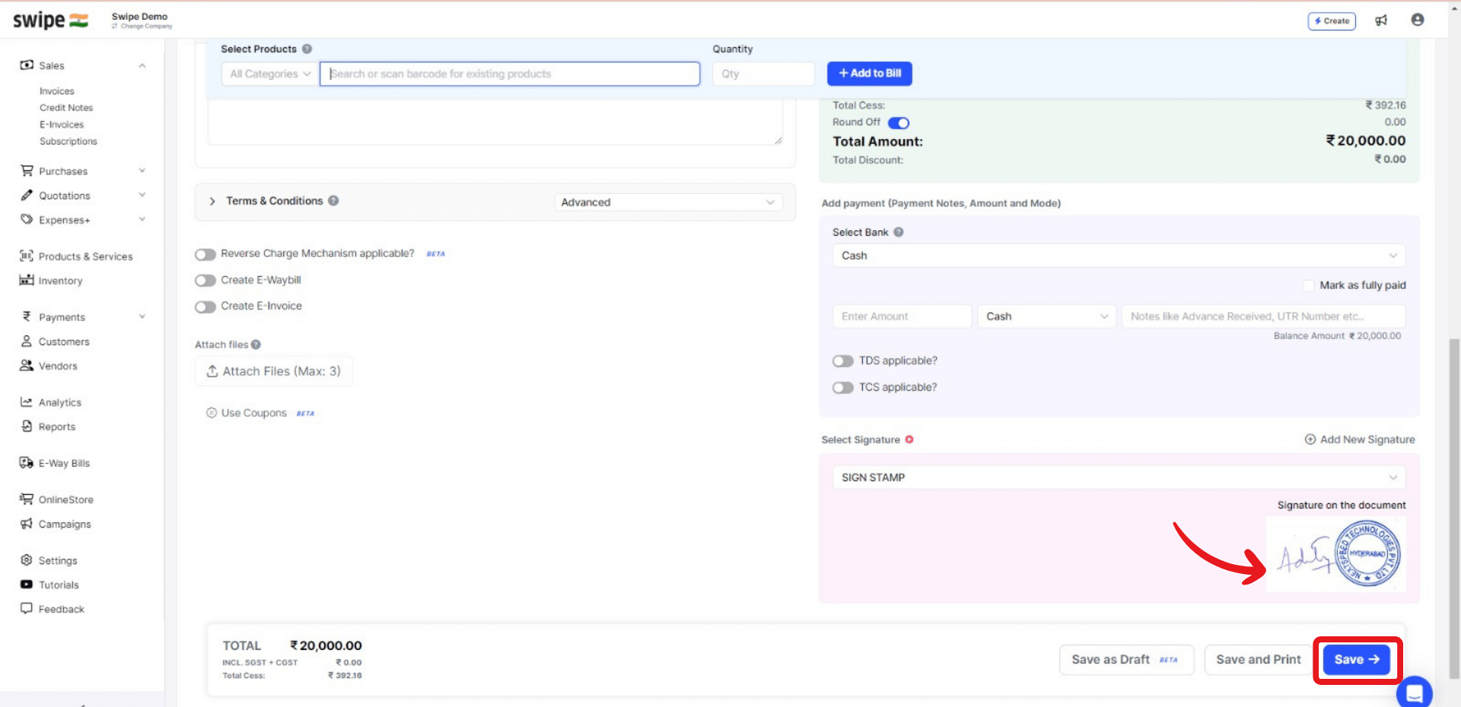Click the Reports document icon
Viewport: 1461px width, 707px height.
[27, 426]
